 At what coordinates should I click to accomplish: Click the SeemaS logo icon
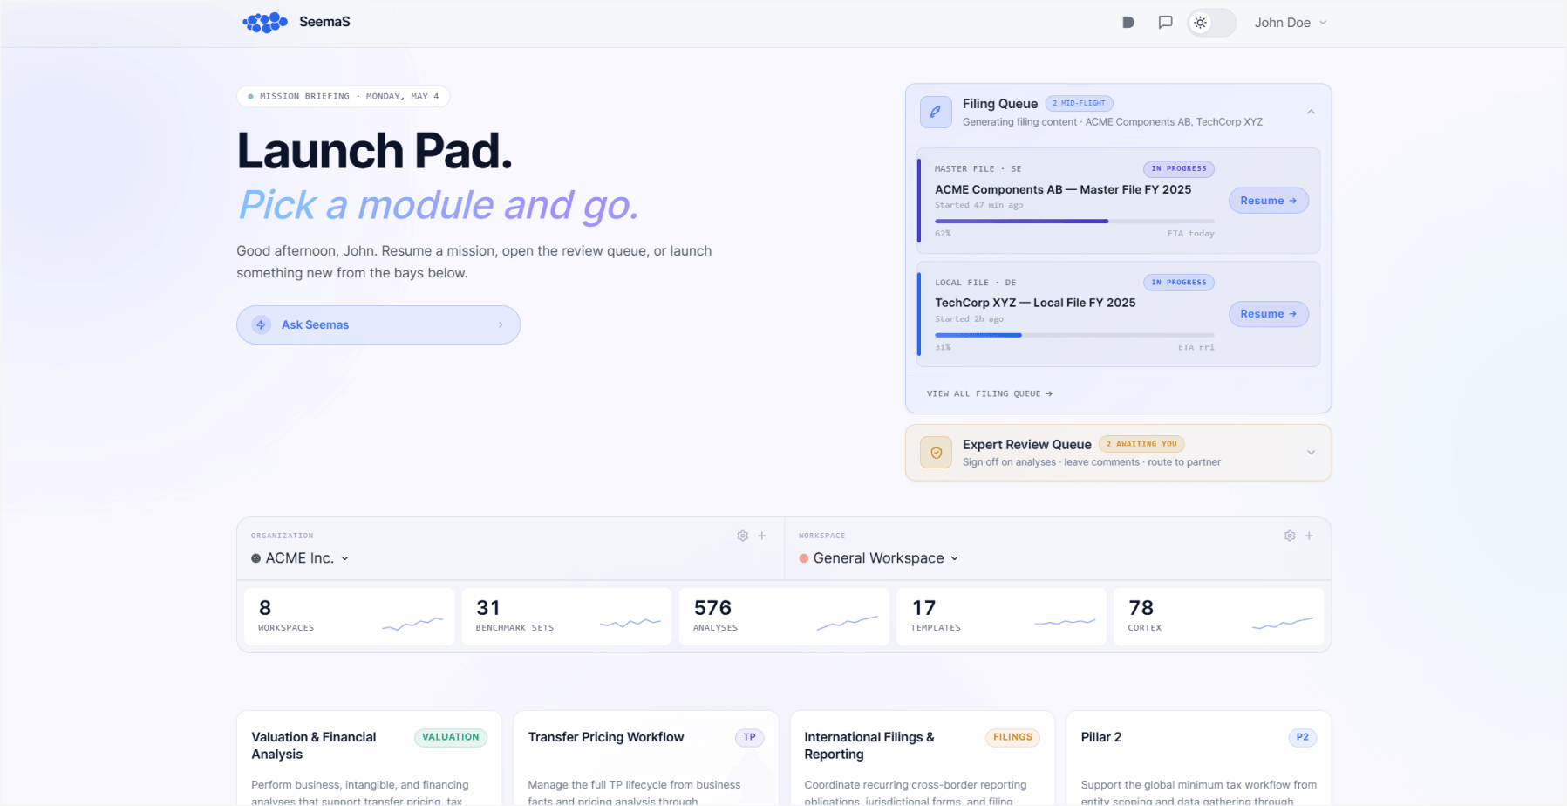[x=265, y=23]
